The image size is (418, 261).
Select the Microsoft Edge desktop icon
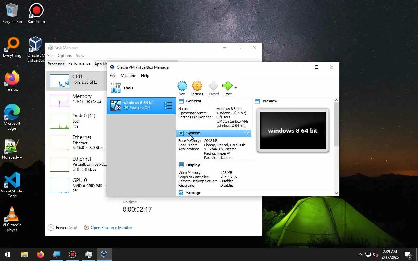click(x=12, y=117)
